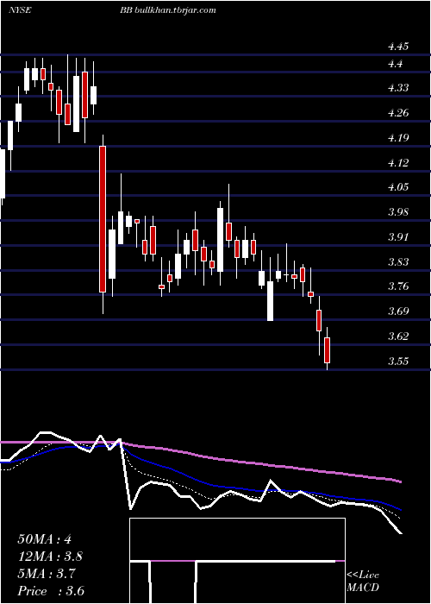Click the 4.45 price axis label
This screenshot has width=431, height=604.
point(398,47)
